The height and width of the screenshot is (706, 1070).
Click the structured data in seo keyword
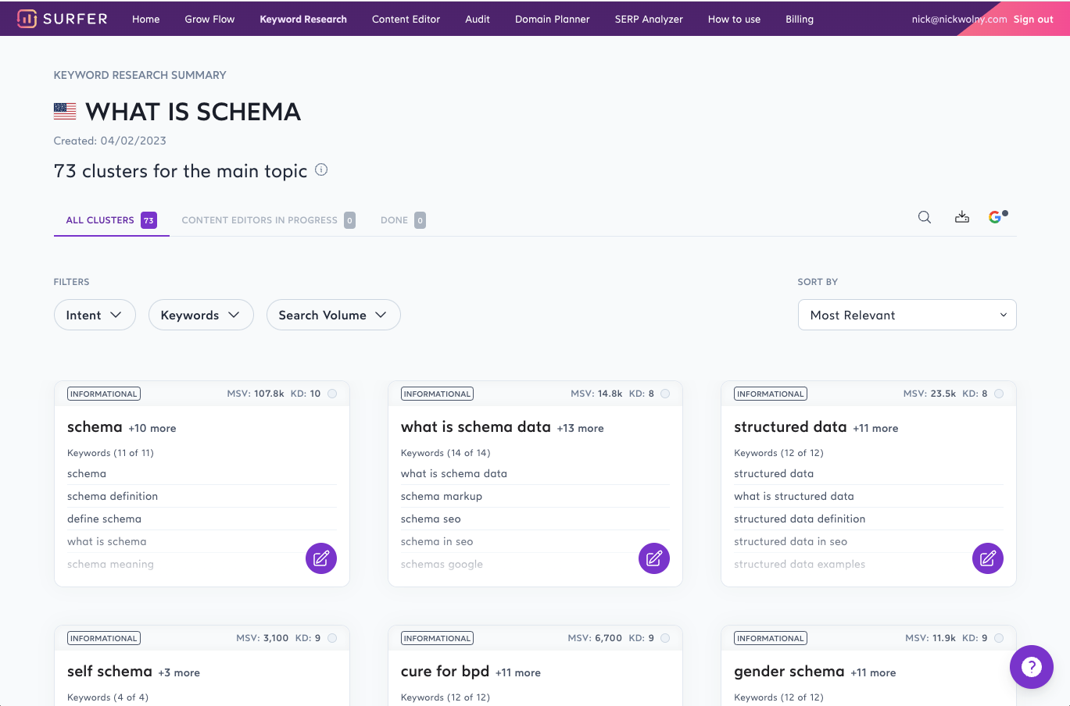coord(790,541)
